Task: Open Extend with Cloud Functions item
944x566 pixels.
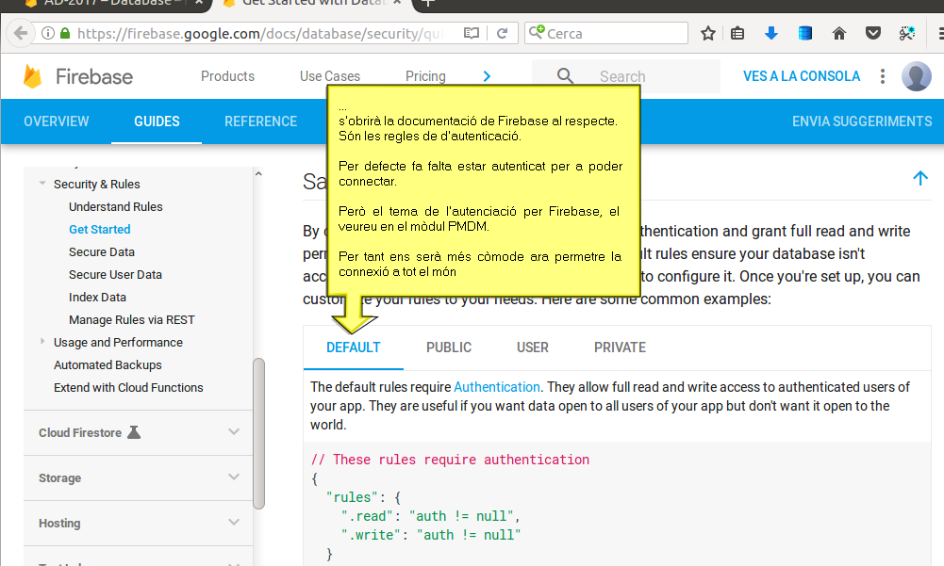Action: click(x=128, y=387)
